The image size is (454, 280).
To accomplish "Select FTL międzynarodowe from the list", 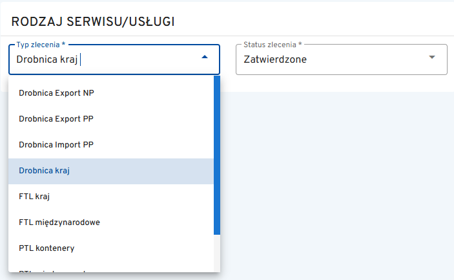I will click(59, 222).
